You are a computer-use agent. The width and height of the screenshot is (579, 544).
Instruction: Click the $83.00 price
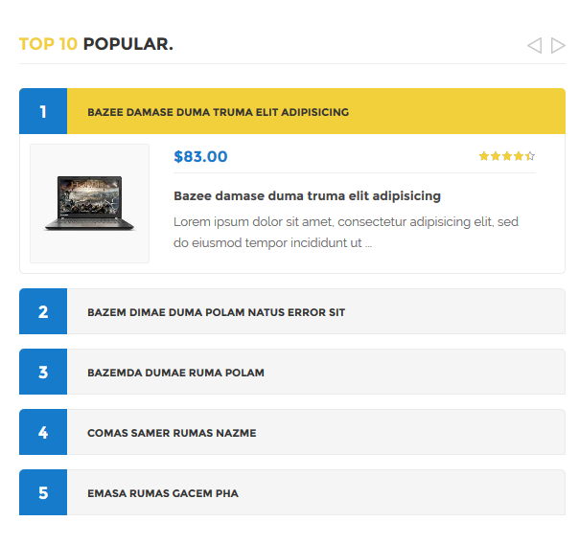[x=200, y=157]
